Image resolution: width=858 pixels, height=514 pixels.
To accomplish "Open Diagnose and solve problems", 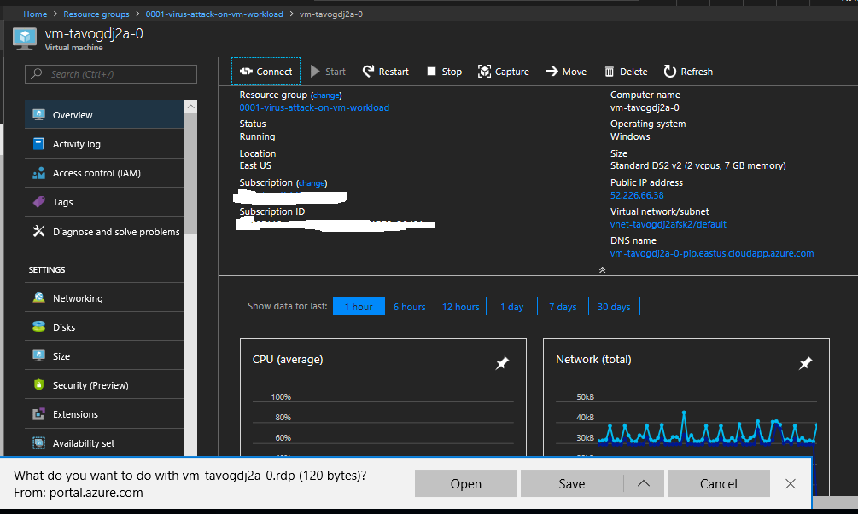I will click(x=104, y=232).
